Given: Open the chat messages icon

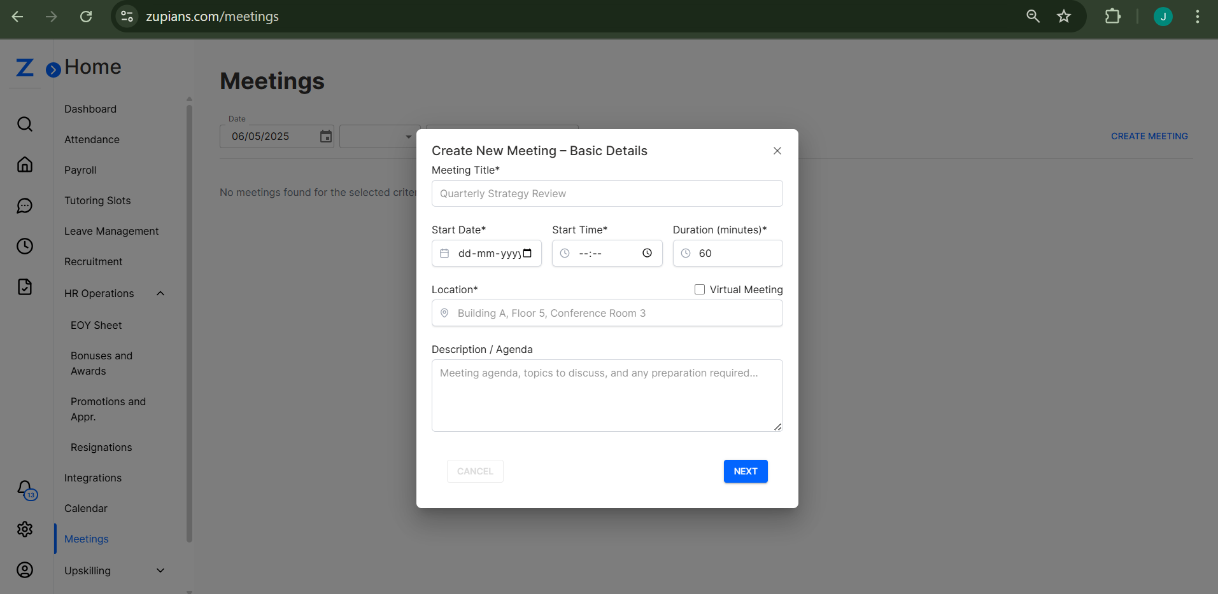Looking at the screenshot, I should [24, 205].
